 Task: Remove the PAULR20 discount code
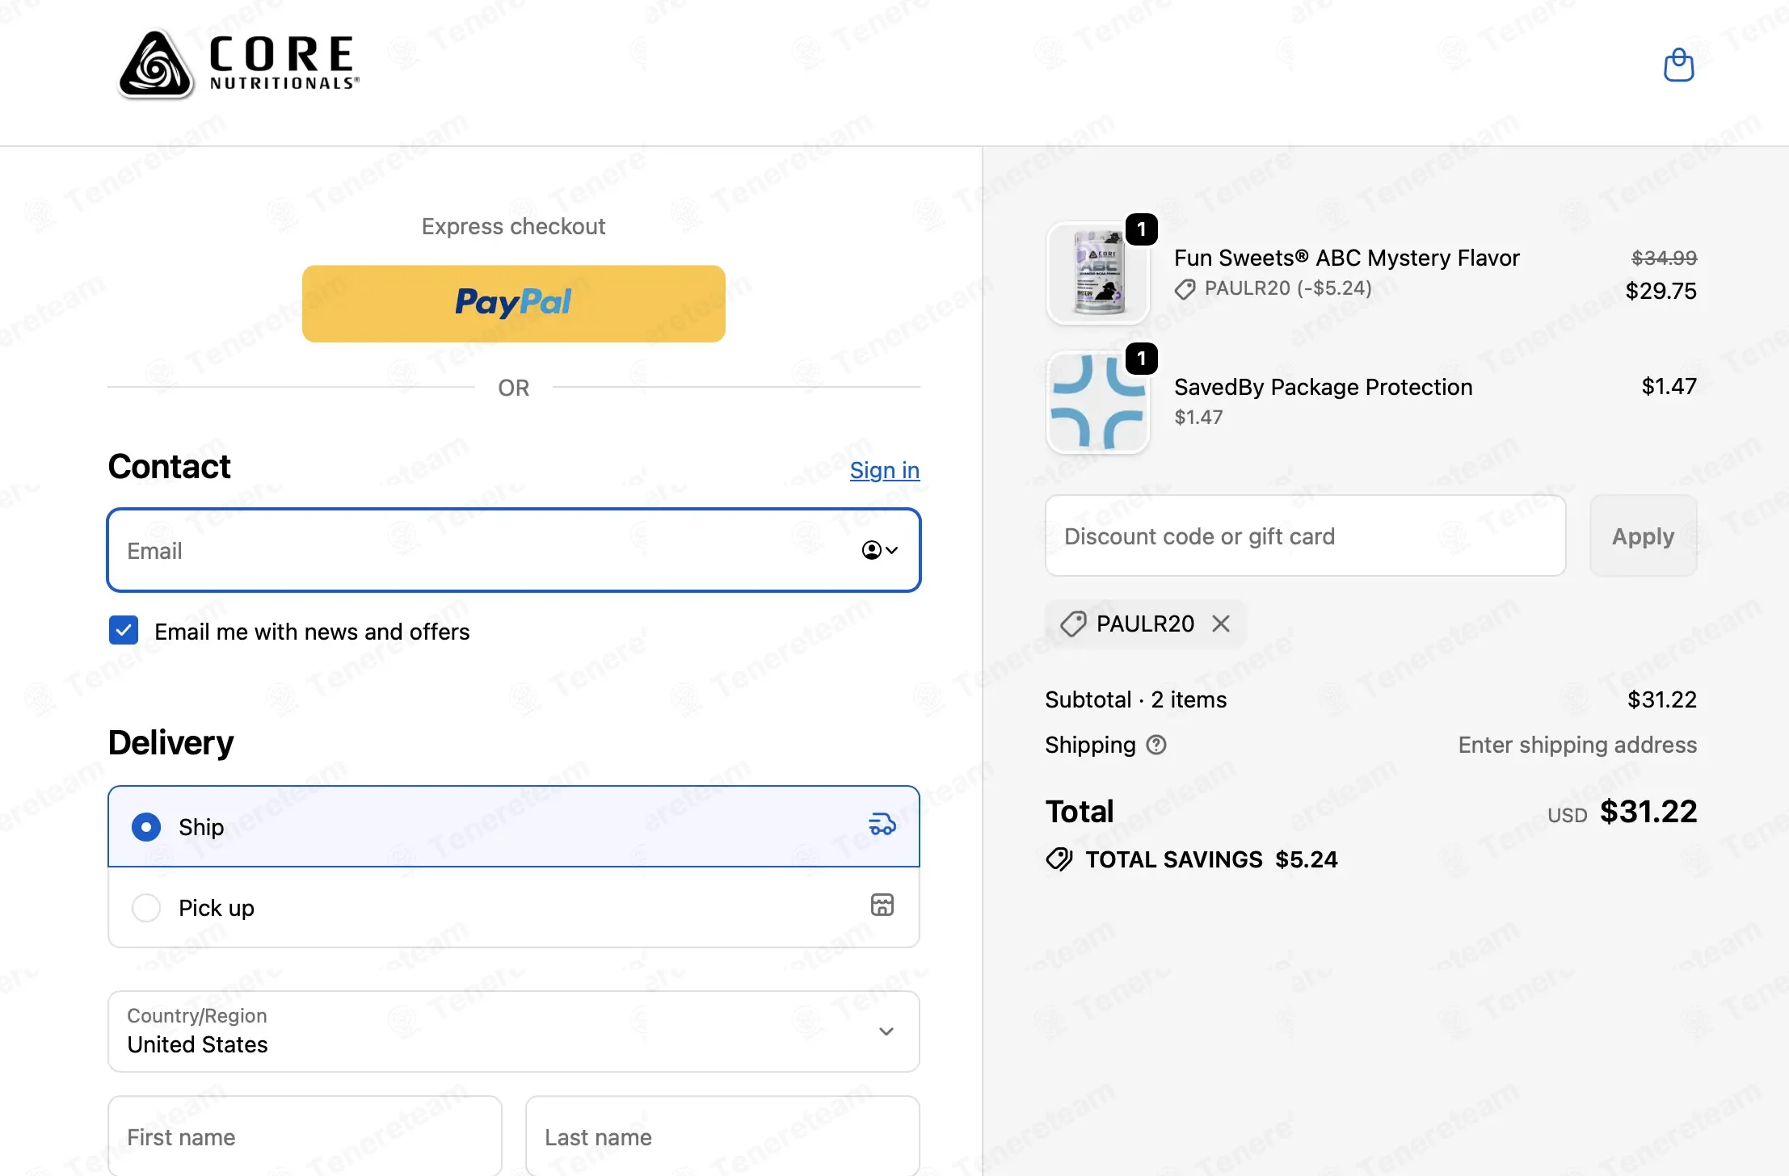(1220, 624)
